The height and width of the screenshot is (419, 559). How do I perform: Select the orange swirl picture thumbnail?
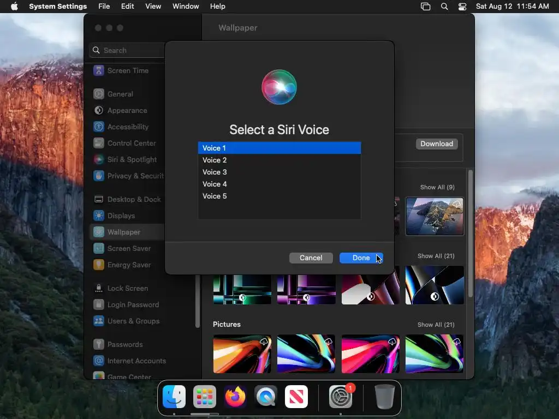pos(242,354)
